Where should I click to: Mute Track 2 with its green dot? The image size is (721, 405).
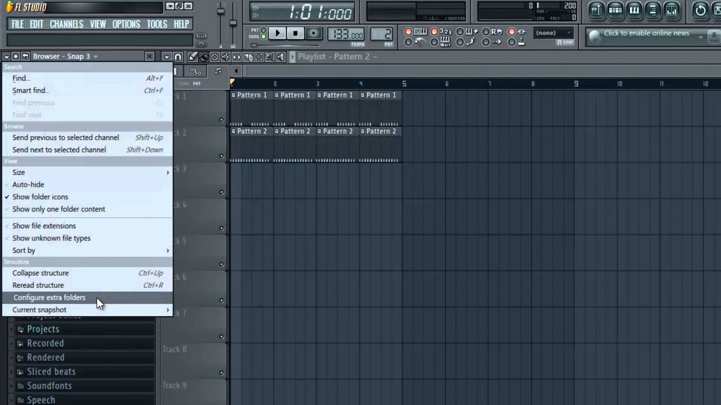[221, 156]
